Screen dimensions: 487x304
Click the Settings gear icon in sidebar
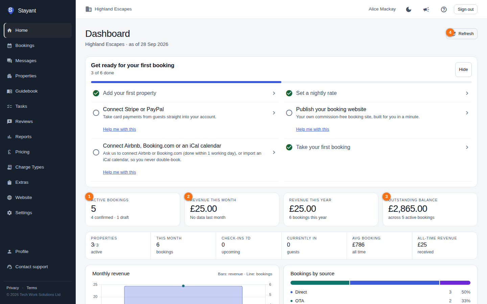click(x=9, y=213)
